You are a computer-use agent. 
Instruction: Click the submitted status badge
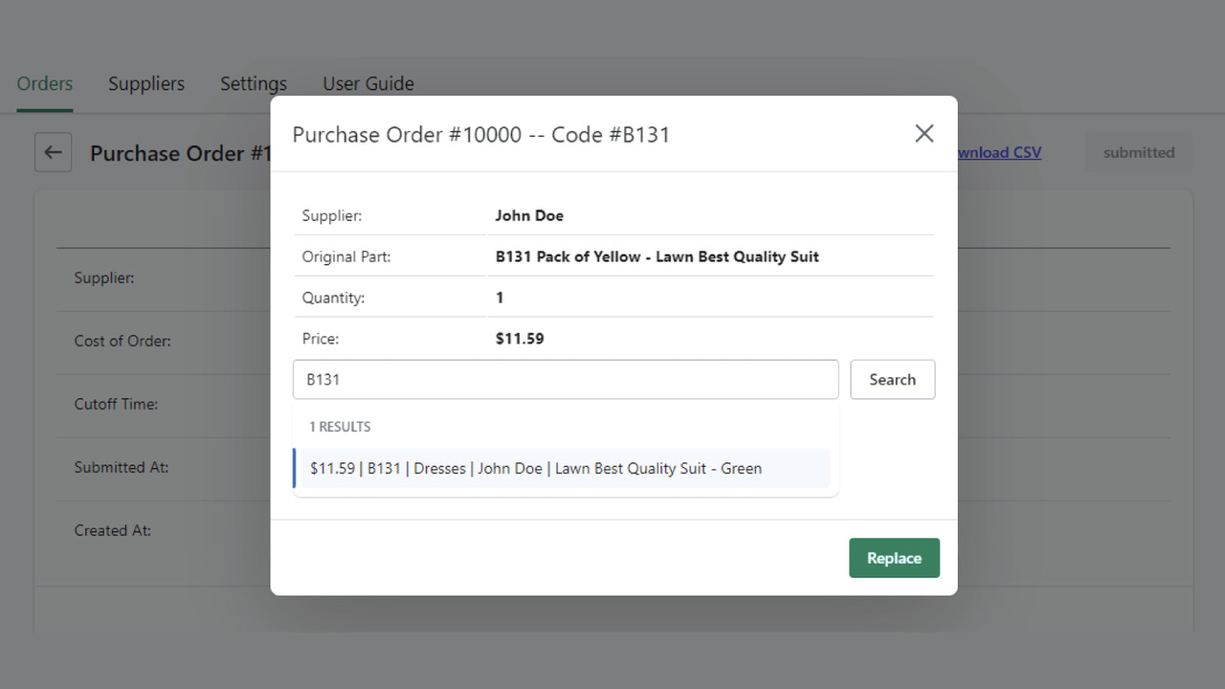(x=1138, y=152)
